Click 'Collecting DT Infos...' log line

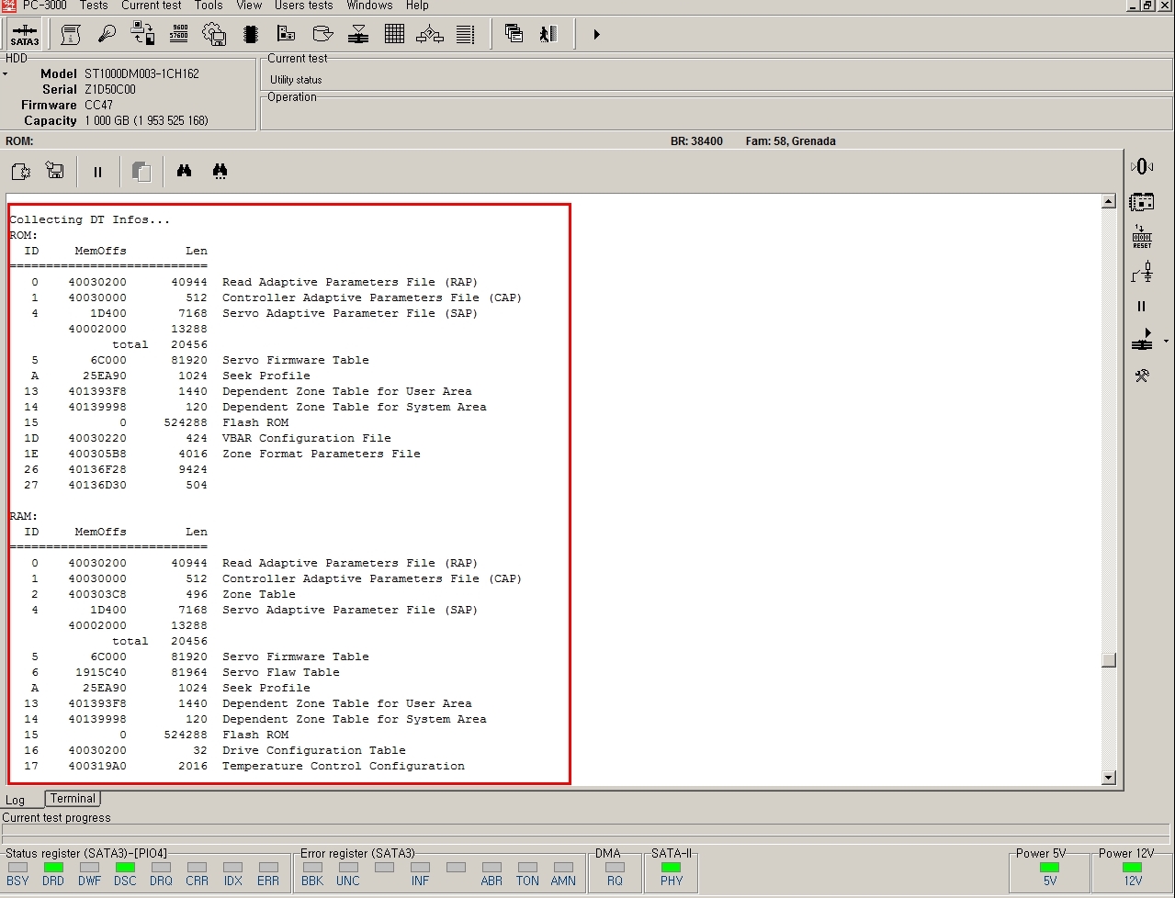tap(89, 220)
